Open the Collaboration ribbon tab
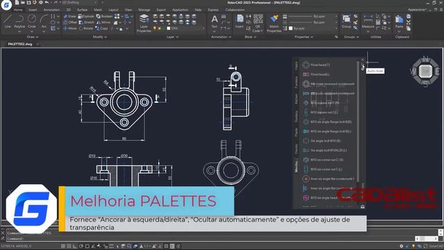The width and height of the screenshot is (444, 250). tap(235, 10)
